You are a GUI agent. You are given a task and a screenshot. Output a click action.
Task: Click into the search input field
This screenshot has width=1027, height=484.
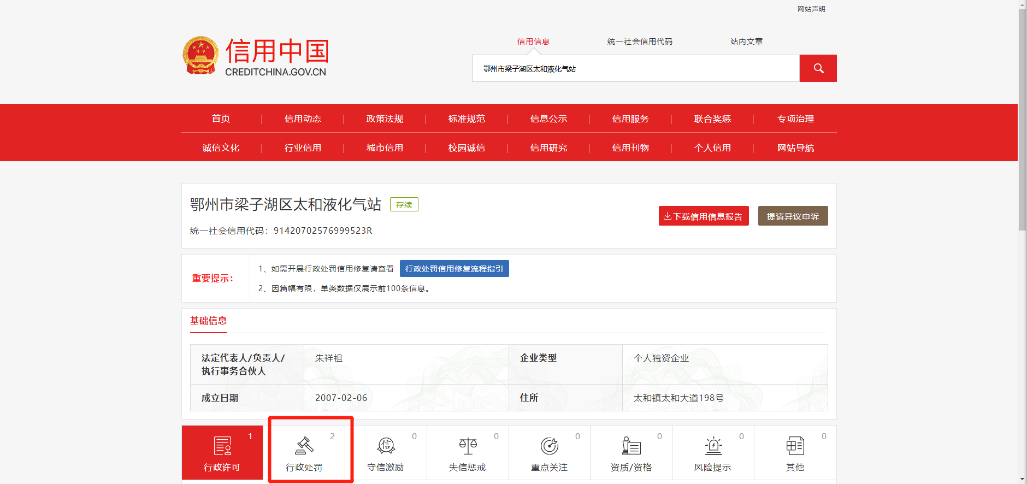click(636, 68)
